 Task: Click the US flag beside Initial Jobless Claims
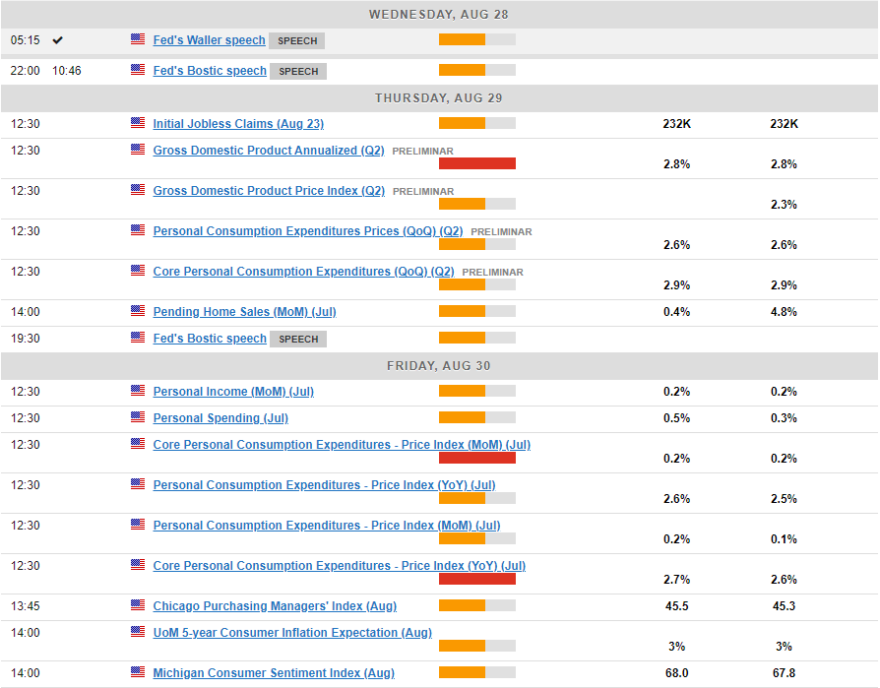(138, 123)
